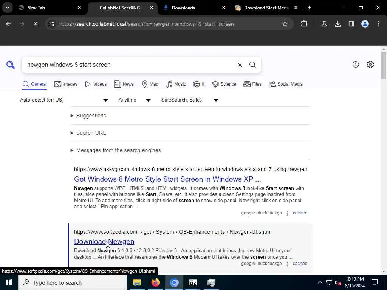Click the Windows taskbar search box
The height and width of the screenshot is (290, 387).
pos(73,282)
